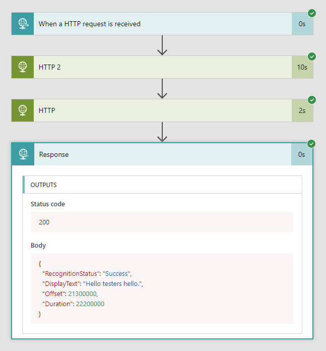This screenshot has width=326, height=351.
Task: Click the HTTP 2 green success checkmark
Action: point(312,56)
